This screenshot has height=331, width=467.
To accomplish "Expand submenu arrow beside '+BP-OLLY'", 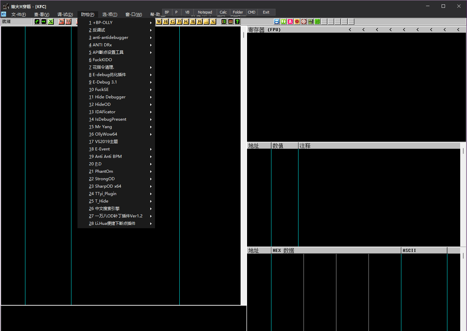I will (x=151, y=23).
